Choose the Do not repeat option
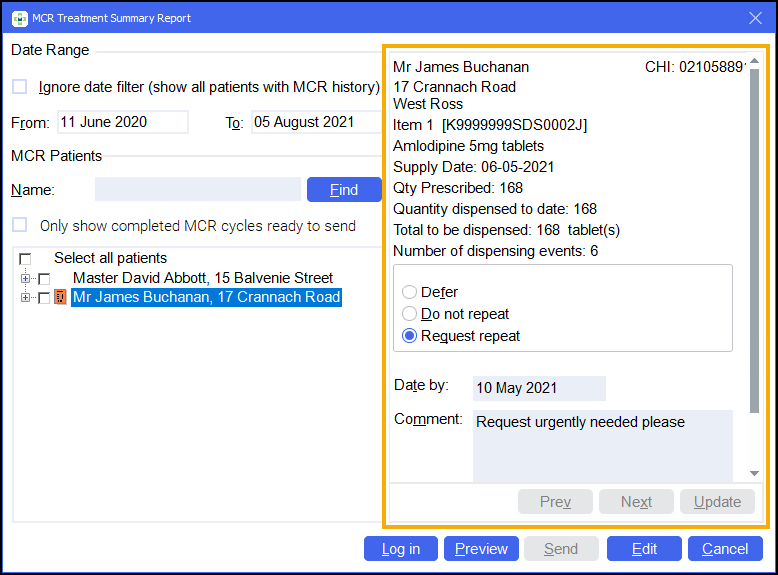 coord(409,314)
